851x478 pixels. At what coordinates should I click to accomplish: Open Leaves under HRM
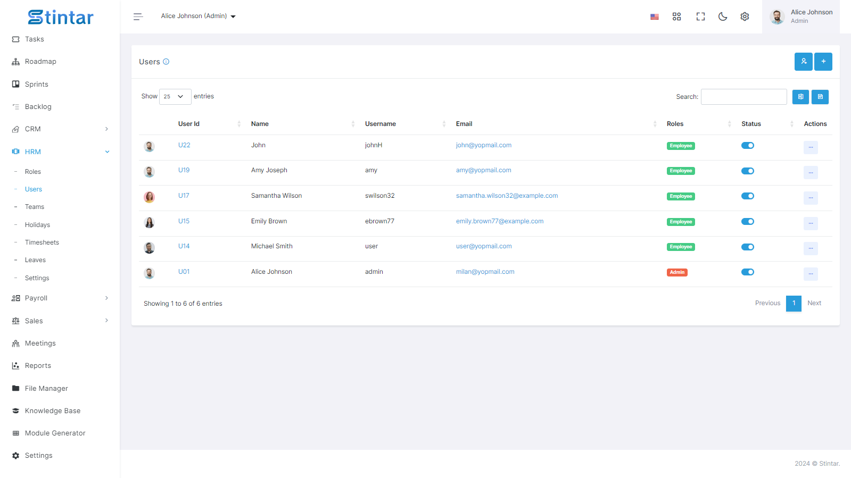(x=35, y=260)
